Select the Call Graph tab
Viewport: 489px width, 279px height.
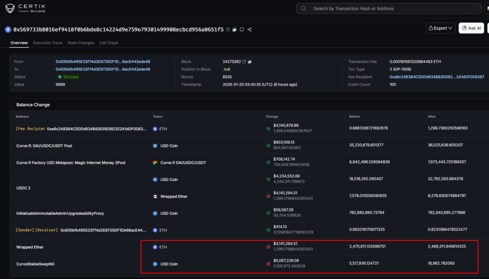109,42
